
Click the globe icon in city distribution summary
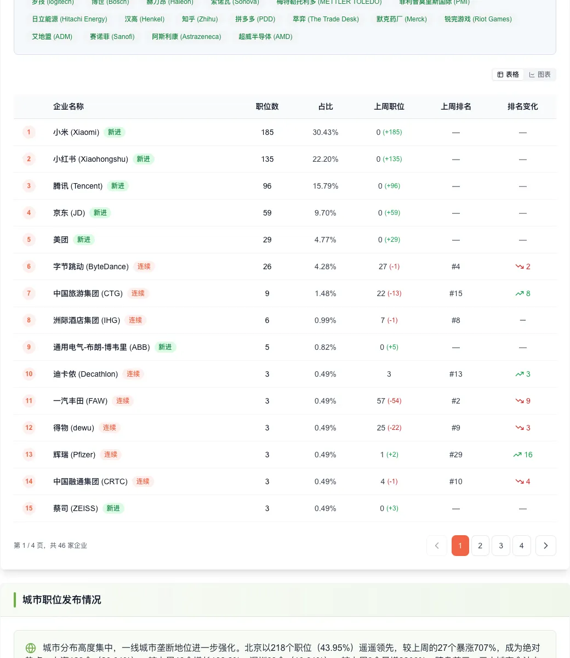31,648
